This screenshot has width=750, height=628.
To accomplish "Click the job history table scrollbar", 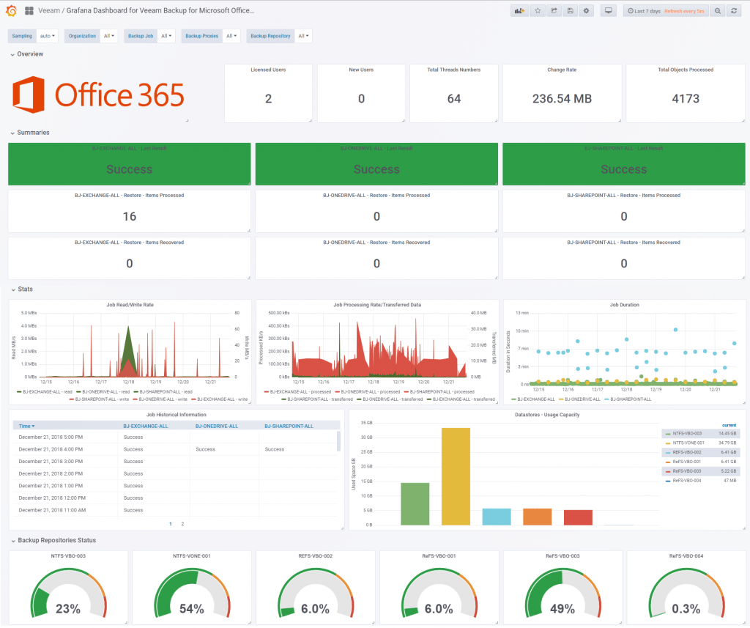I will coord(338,441).
